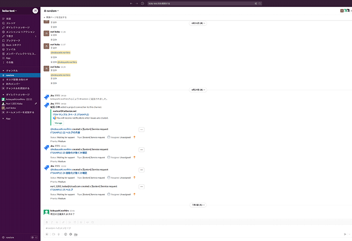Open App in the upper sidebar list
The image size is (352, 241).
[x=8, y=58]
